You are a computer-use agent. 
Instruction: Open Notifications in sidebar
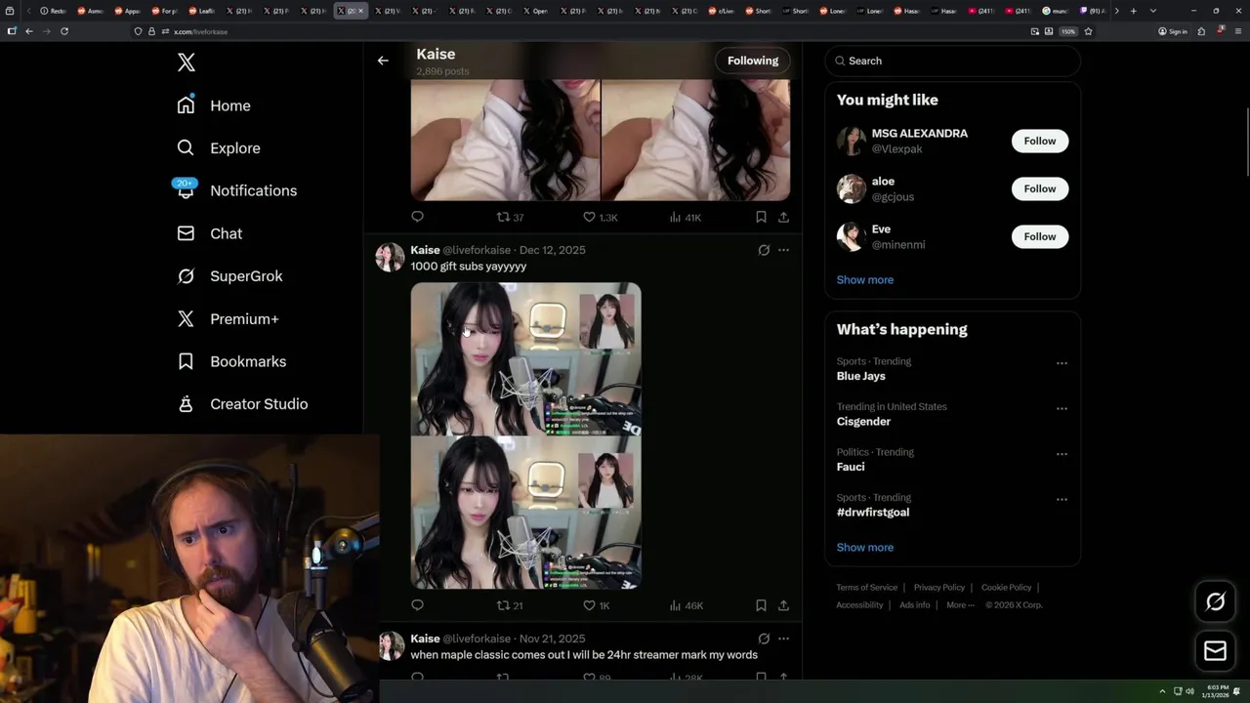pos(236,190)
